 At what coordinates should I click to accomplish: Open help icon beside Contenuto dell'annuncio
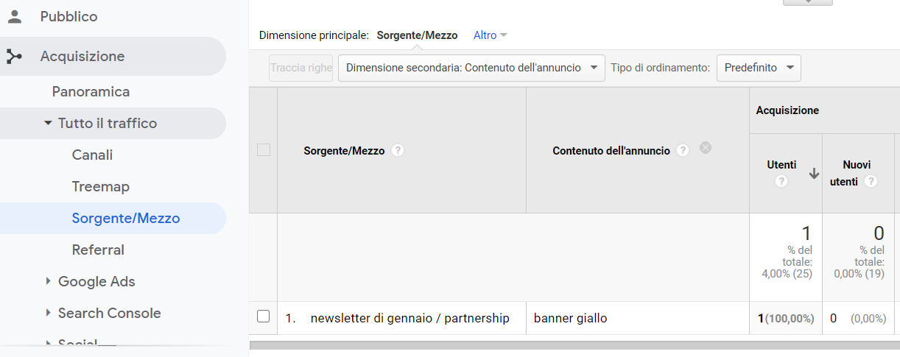[x=683, y=150]
